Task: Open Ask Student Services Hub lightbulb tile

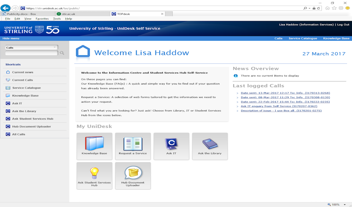Action: (94, 176)
